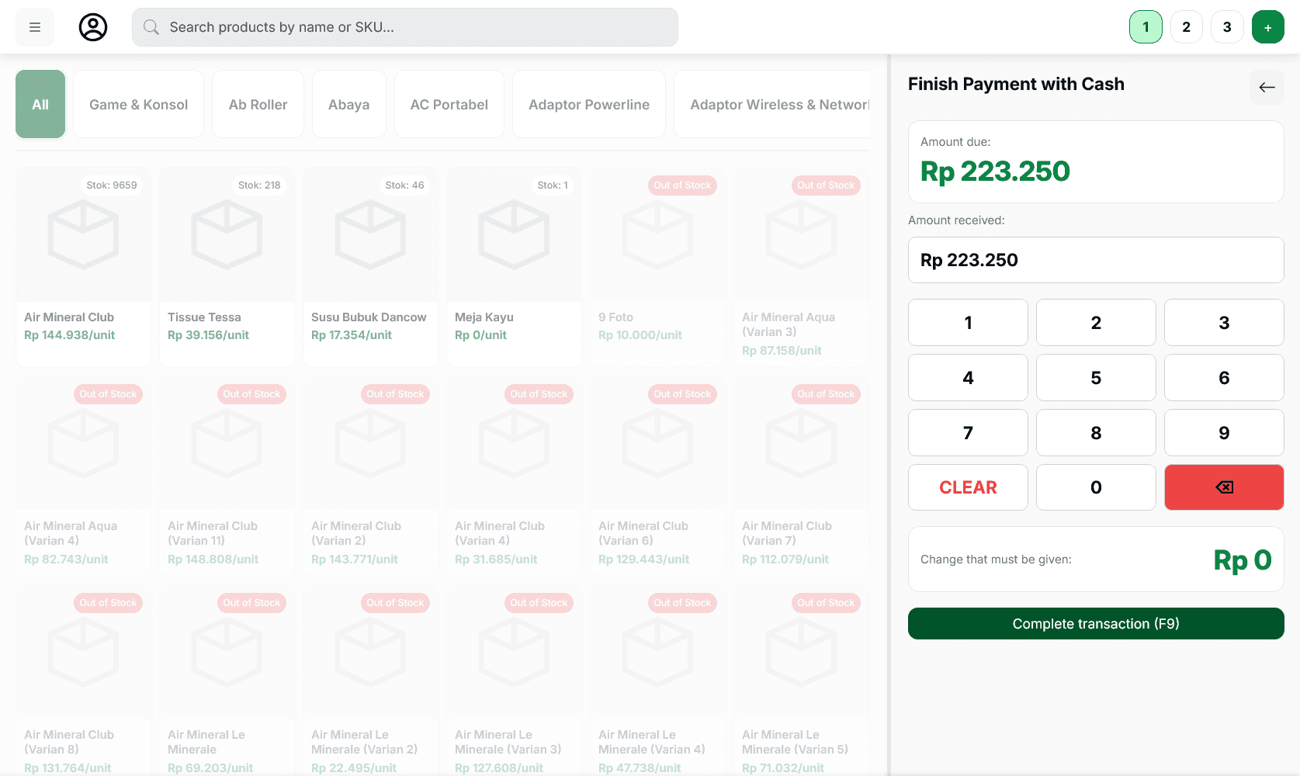Select Air Mineral Le Minerale (Varian 3) card

[x=514, y=681]
